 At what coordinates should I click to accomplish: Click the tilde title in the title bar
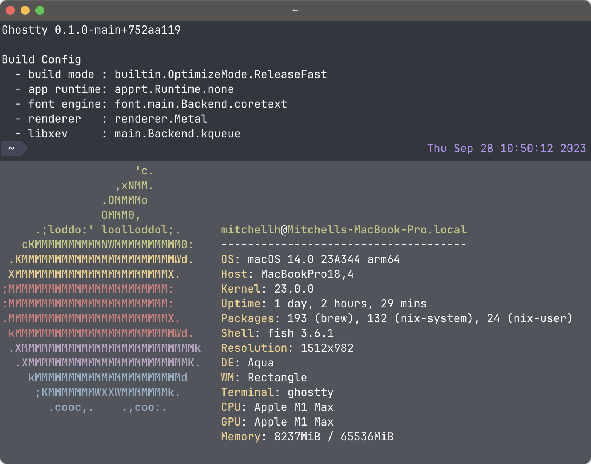[295, 10]
